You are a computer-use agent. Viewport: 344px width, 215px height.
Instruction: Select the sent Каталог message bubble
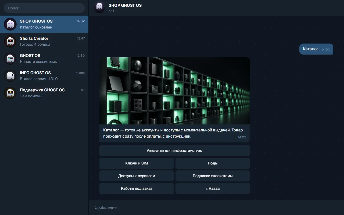tap(316, 49)
